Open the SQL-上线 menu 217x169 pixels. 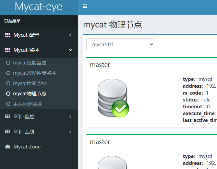(x=39, y=132)
